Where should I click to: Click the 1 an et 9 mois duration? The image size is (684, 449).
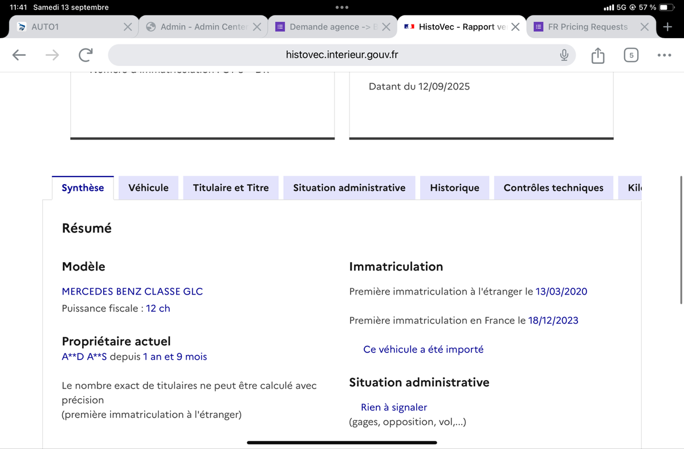[x=175, y=357]
